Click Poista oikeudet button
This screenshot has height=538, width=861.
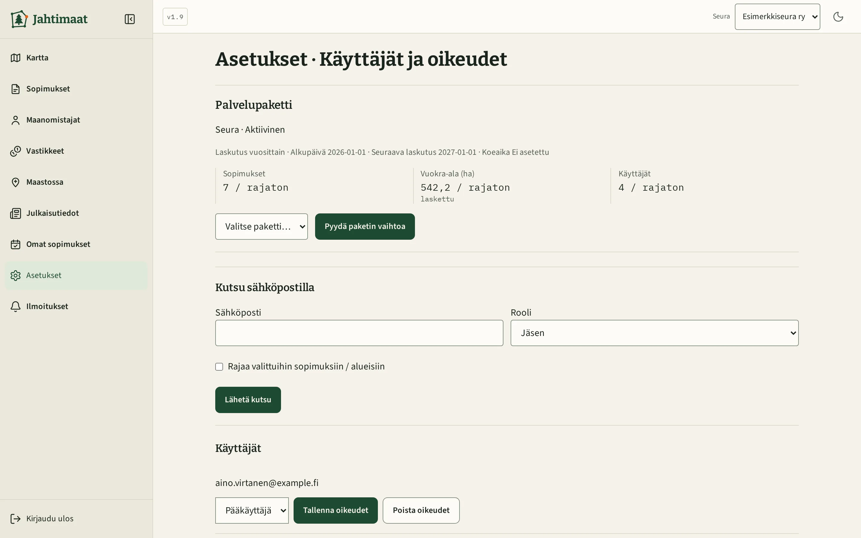421,510
